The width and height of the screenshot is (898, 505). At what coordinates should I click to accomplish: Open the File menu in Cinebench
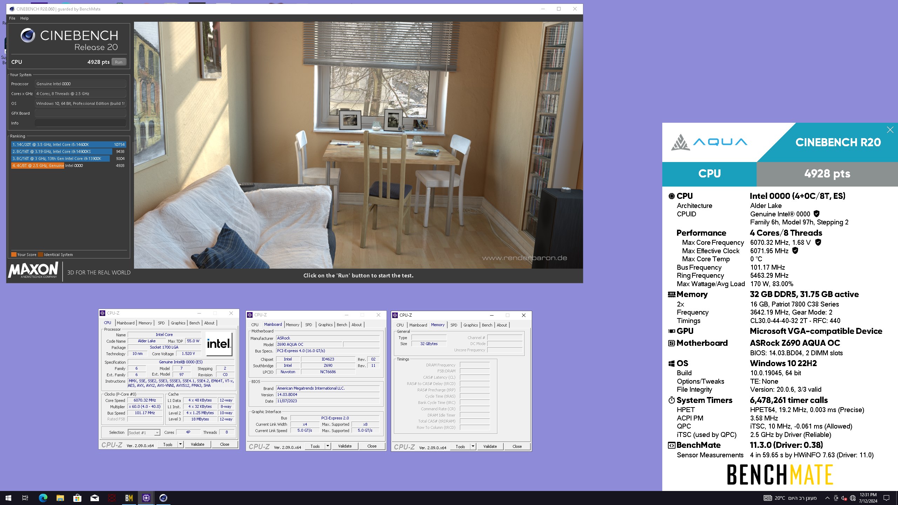coord(12,18)
